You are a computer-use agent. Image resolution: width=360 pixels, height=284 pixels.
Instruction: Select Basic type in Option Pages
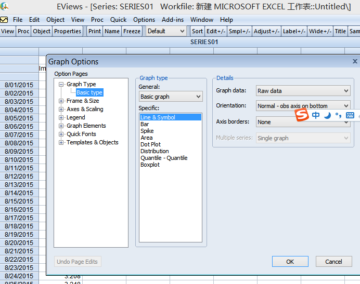click(x=89, y=92)
